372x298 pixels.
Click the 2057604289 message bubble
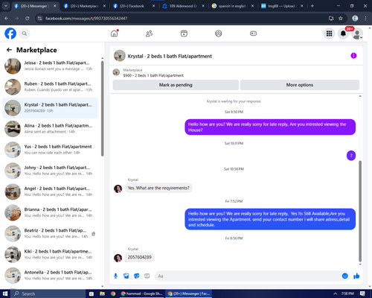[139, 257]
